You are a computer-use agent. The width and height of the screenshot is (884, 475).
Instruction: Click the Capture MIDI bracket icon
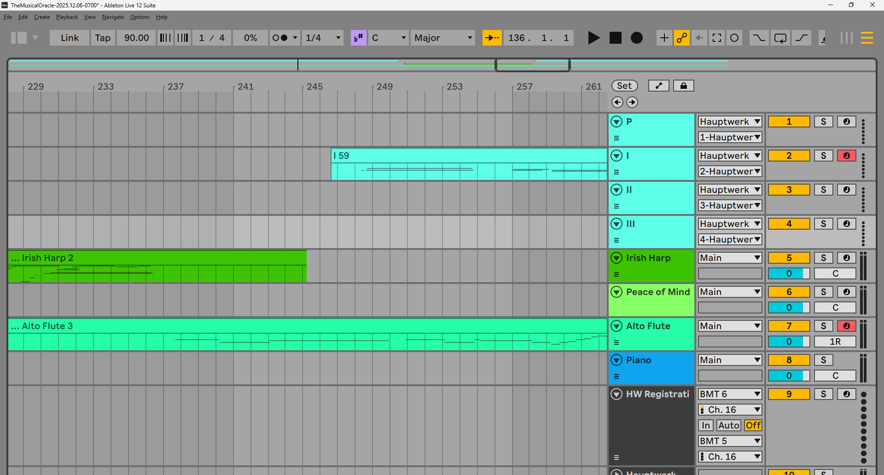tap(717, 38)
